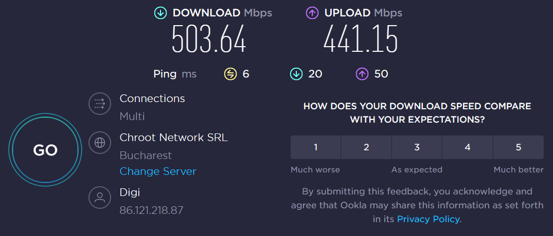553x236 pixels.
Task: Click the globe server icon
Action: pos(100,143)
